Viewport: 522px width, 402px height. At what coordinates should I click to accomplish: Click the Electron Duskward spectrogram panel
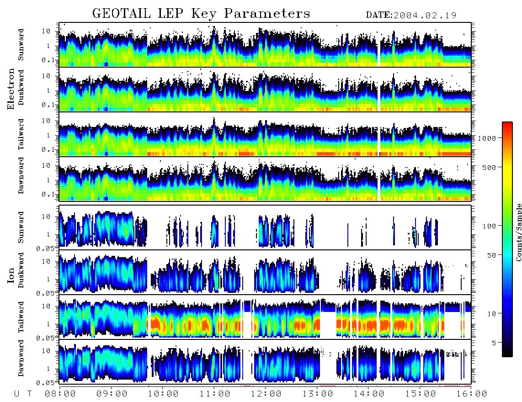[x=265, y=89]
